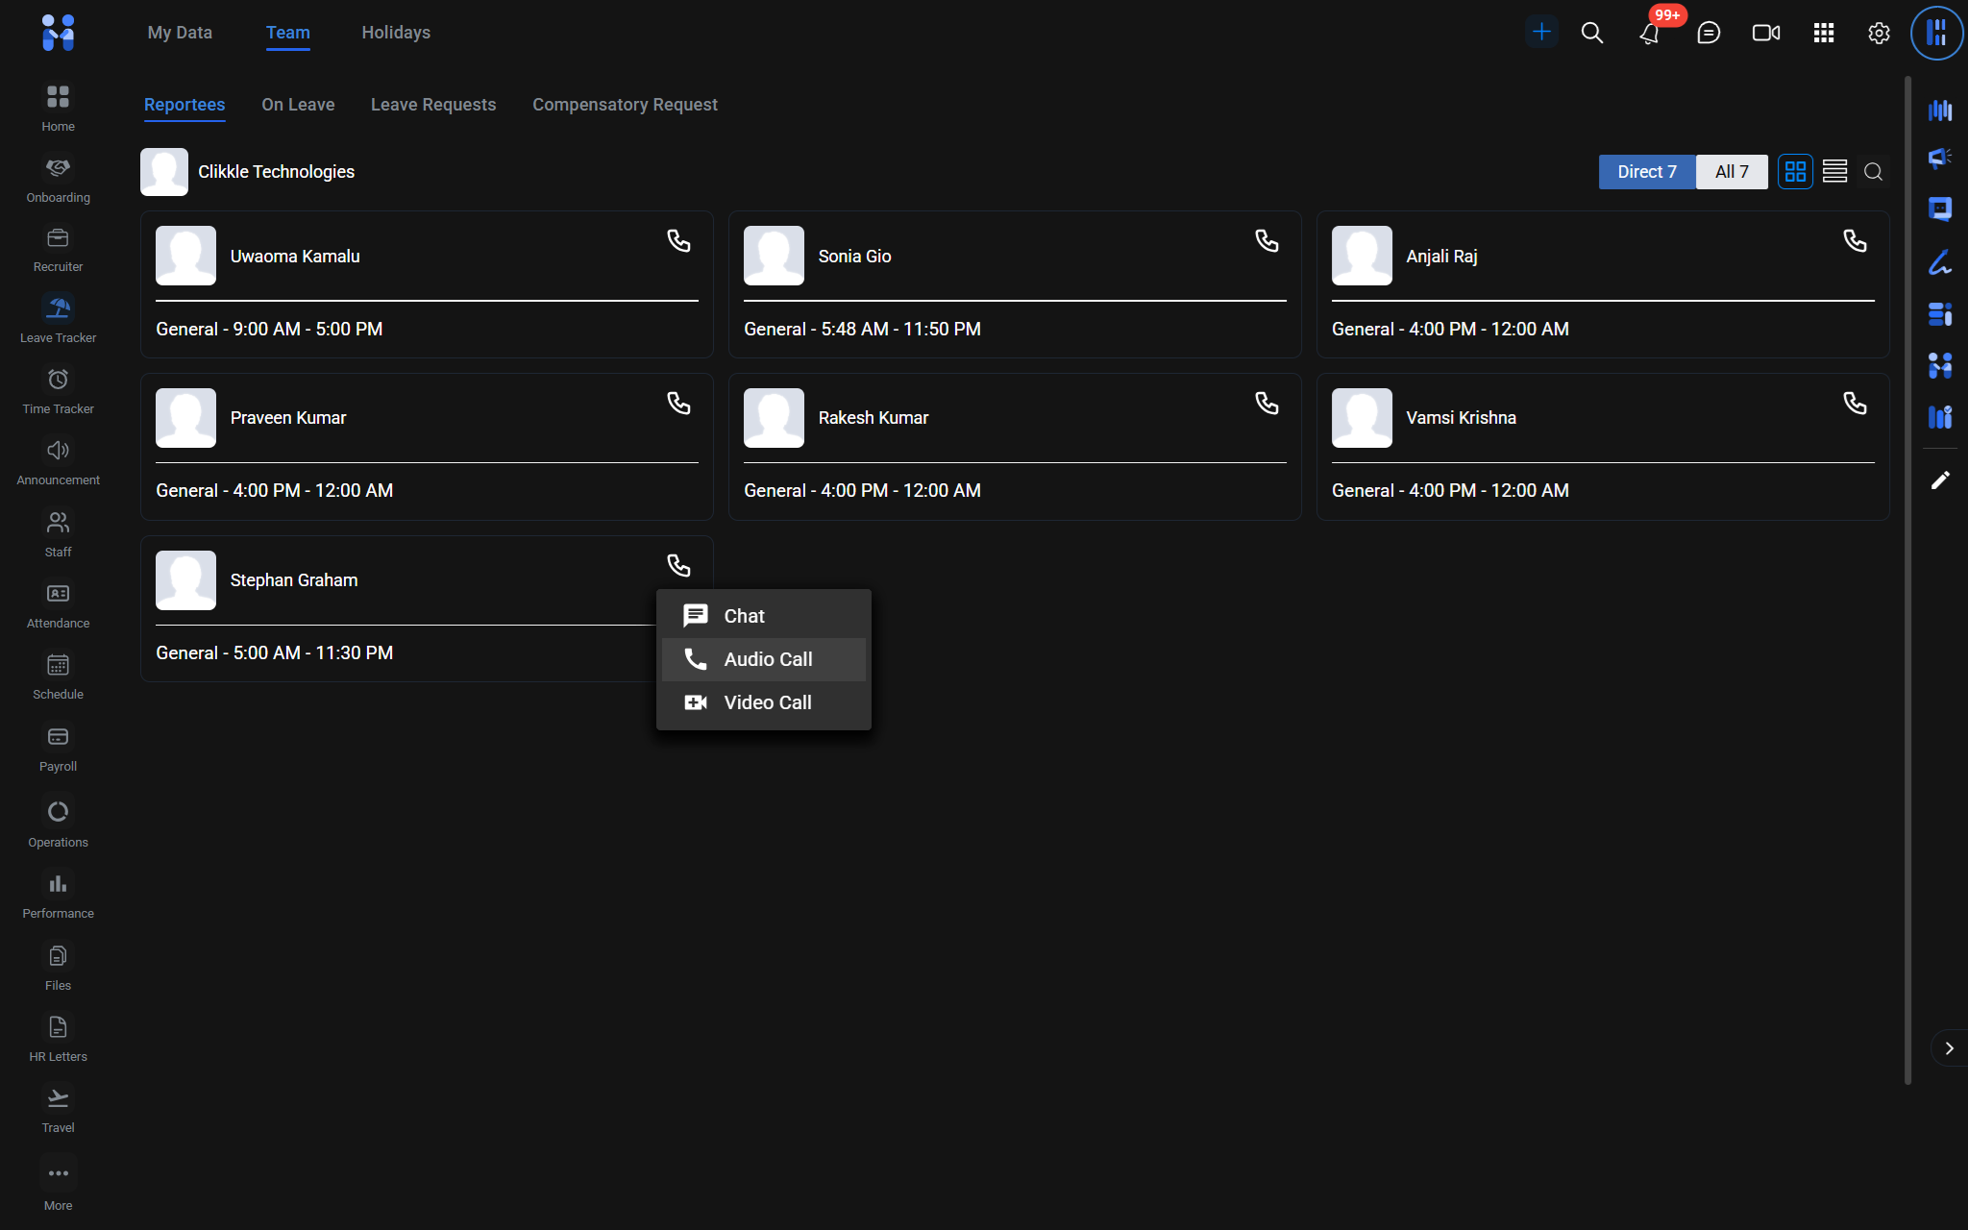Open the video meeting camera icon

(x=1765, y=34)
